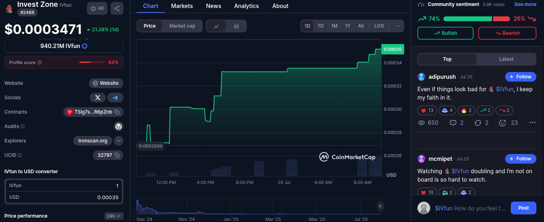
Task: Copy the TSig7s...R6pZnb contract address
Action: 117,112
